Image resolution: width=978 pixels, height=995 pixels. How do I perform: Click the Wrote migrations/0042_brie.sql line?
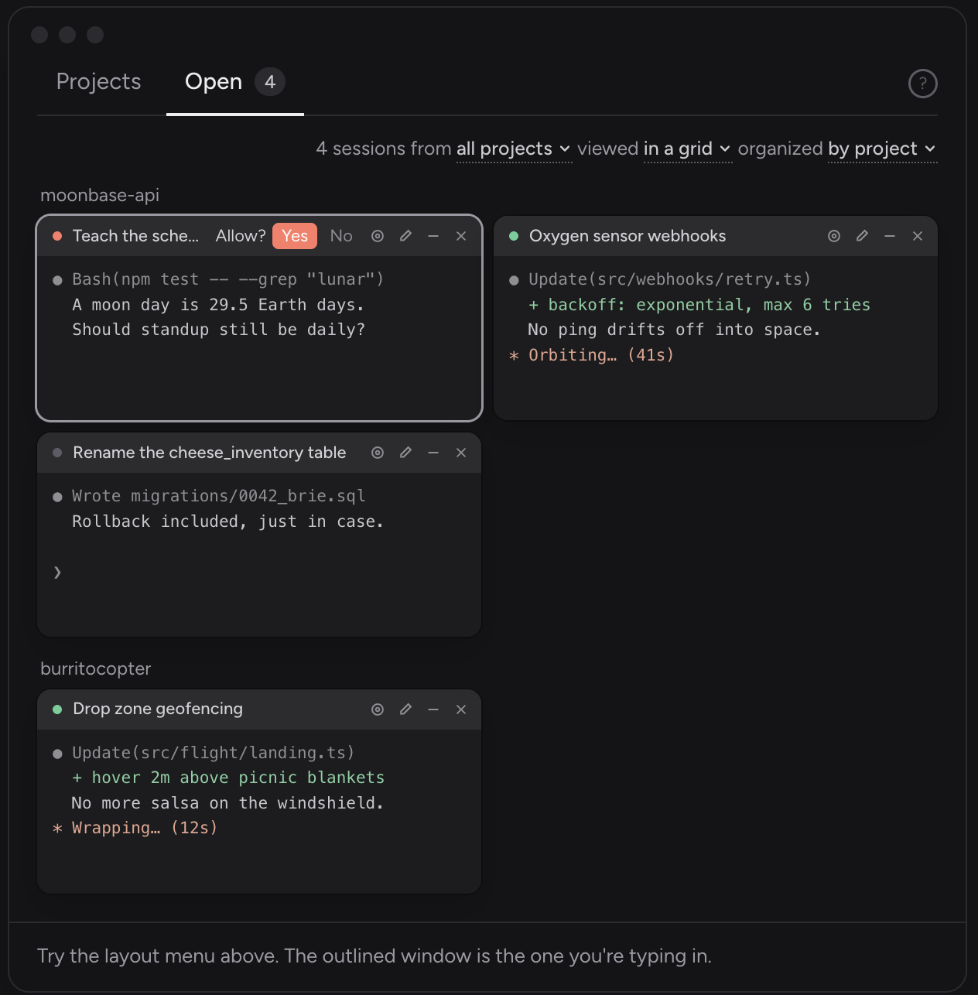[x=219, y=496]
